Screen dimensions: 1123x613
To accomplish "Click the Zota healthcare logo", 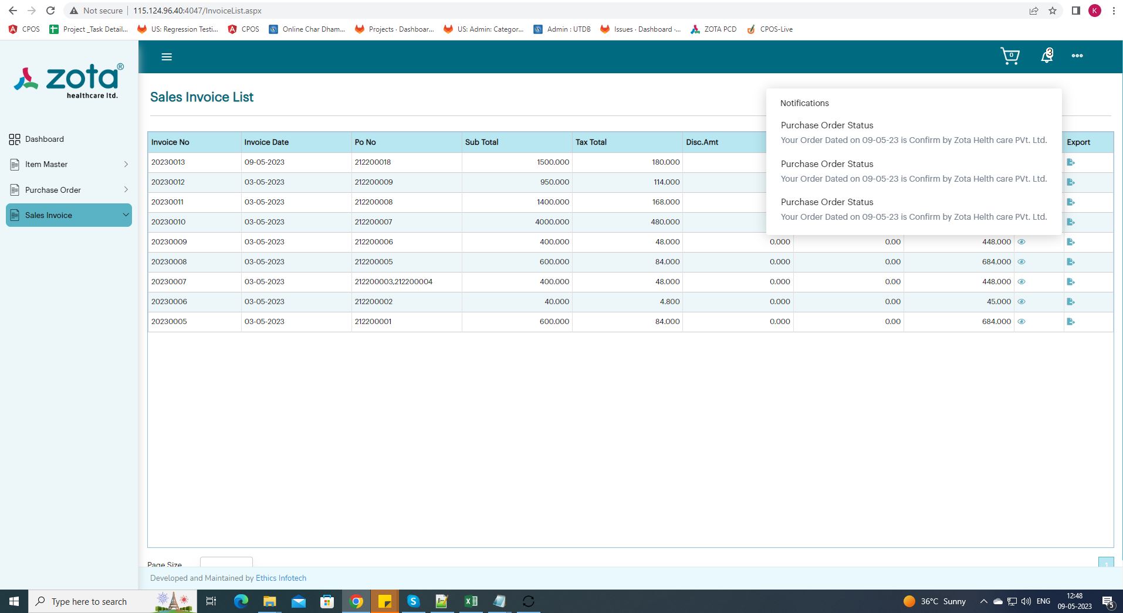I will pyautogui.click(x=69, y=81).
